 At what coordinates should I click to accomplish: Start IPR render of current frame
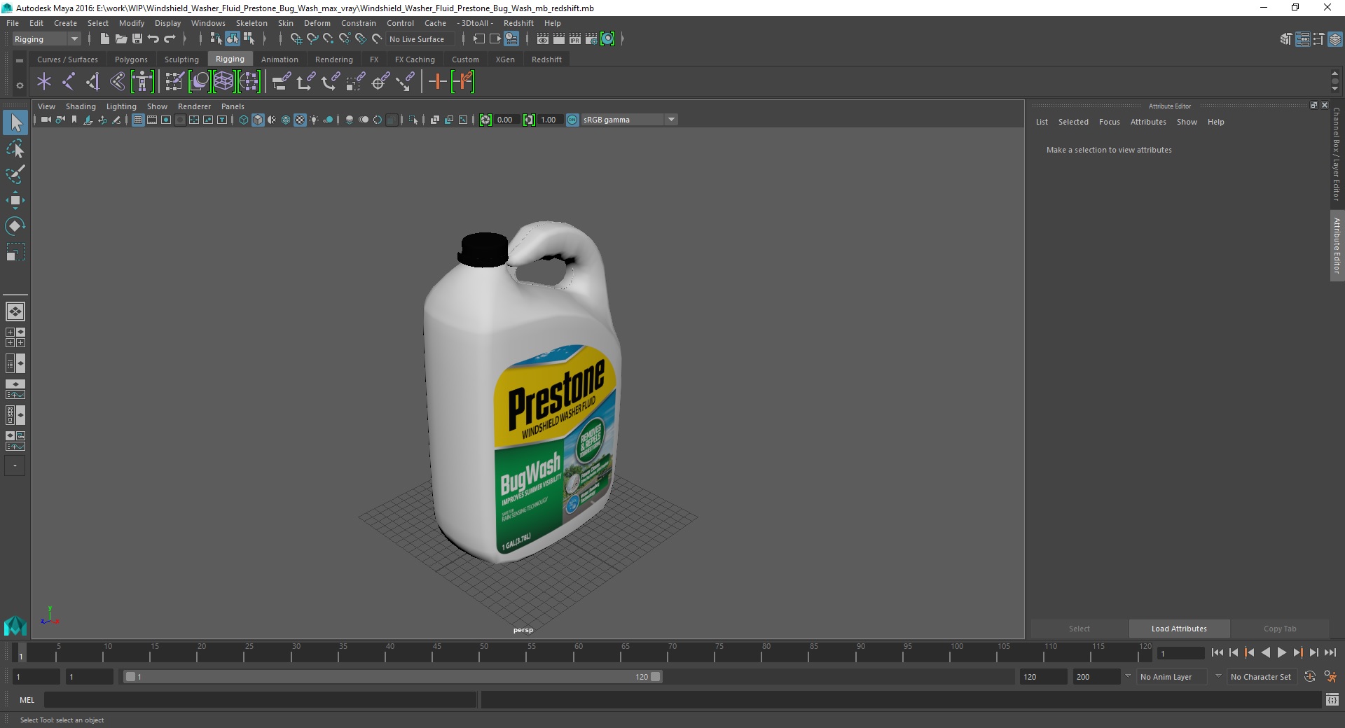pyautogui.click(x=575, y=39)
